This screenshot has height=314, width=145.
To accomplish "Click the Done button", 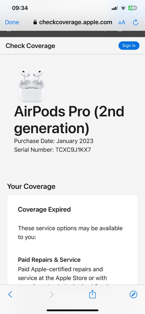I will 12,22.
